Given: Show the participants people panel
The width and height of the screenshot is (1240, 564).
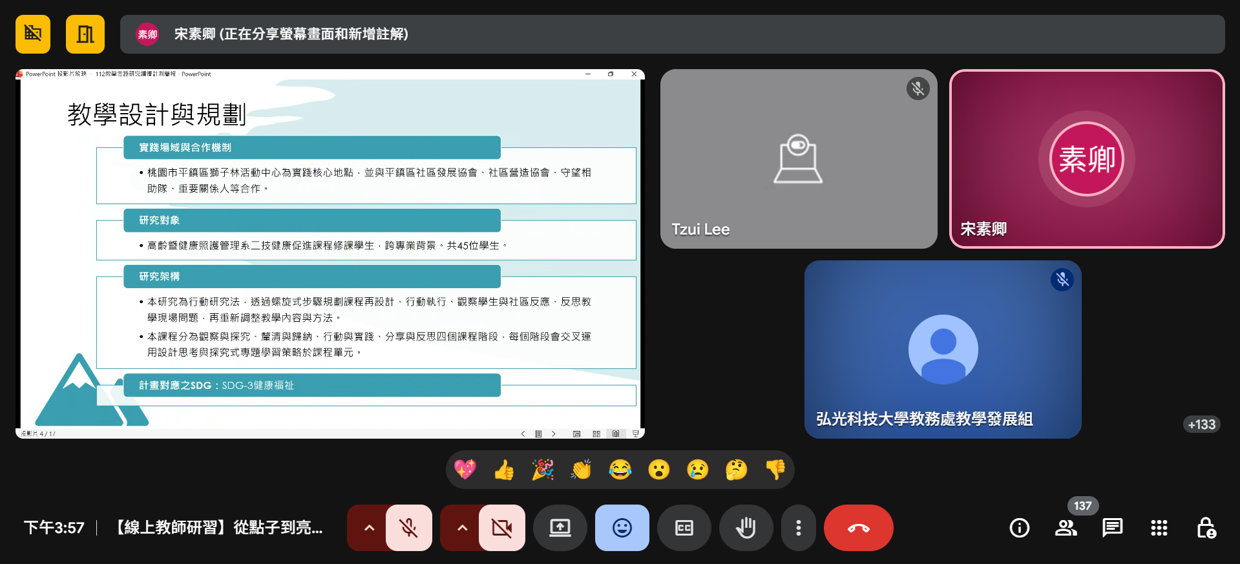Looking at the screenshot, I should pos(1066,528).
